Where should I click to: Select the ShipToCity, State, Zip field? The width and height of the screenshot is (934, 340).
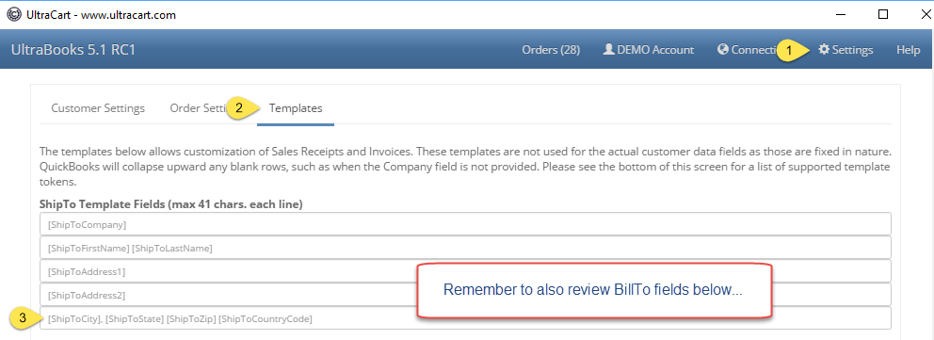click(x=465, y=318)
